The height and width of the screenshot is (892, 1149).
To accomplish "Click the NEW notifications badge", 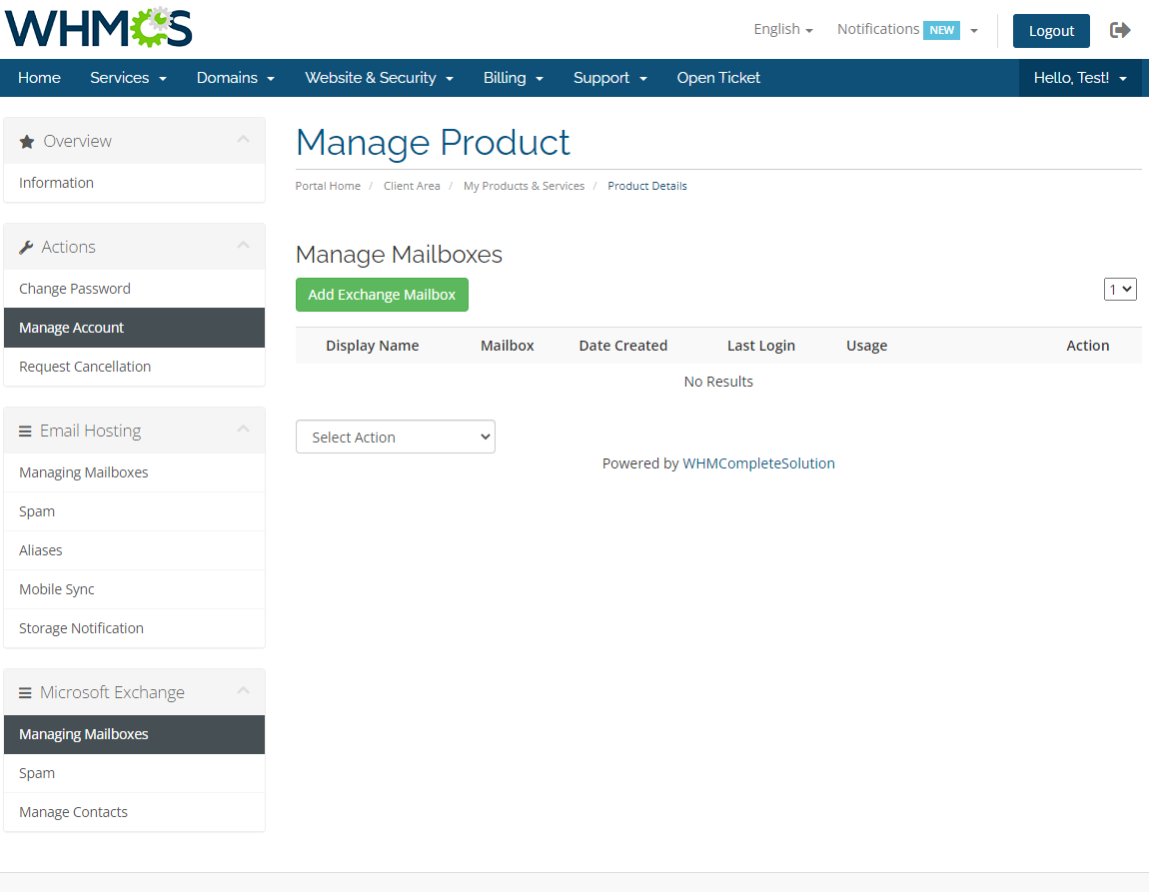I will tap(941, 30).
